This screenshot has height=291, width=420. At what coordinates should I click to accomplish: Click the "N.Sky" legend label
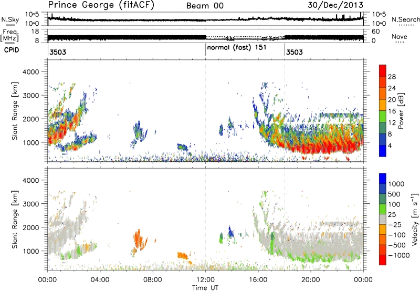[10, 19]
